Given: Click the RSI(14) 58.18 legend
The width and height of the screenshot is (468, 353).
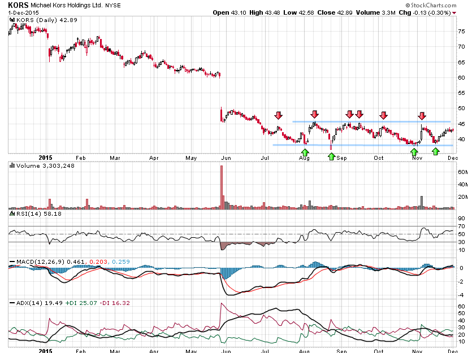Looking at the screenshot, I should click(39, 213).
